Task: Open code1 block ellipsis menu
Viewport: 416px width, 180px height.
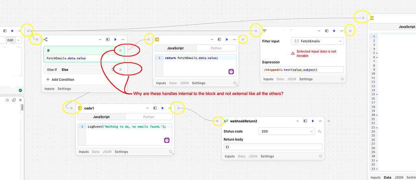Action: click(170, 108)
